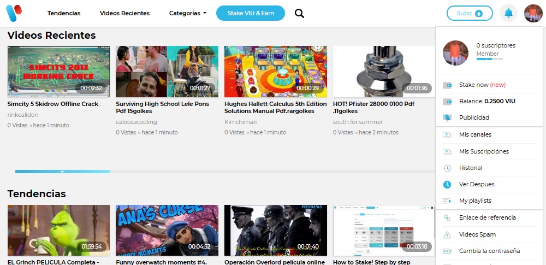This screenshot has height=265, width=546.
Task: Click the Stake VIU & Earn button
Action: [x=251, y=13]
